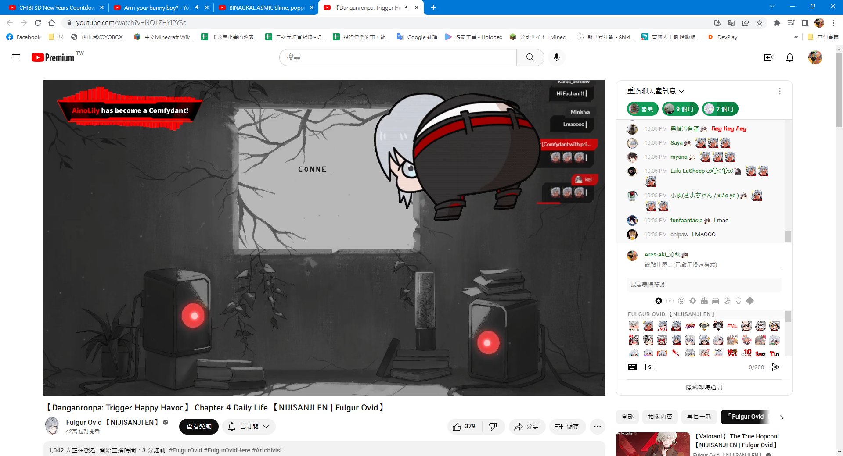Open the 其他書籤 other bookmarks folder

[x=823, y=37]
